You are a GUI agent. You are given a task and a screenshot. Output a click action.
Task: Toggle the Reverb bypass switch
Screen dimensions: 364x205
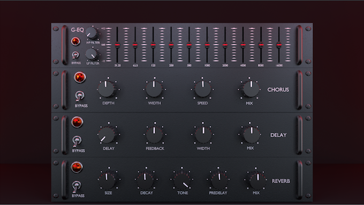pos(76,186)
